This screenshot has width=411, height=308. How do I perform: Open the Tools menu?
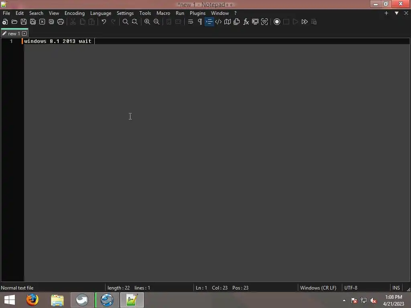tap(145, 13)
